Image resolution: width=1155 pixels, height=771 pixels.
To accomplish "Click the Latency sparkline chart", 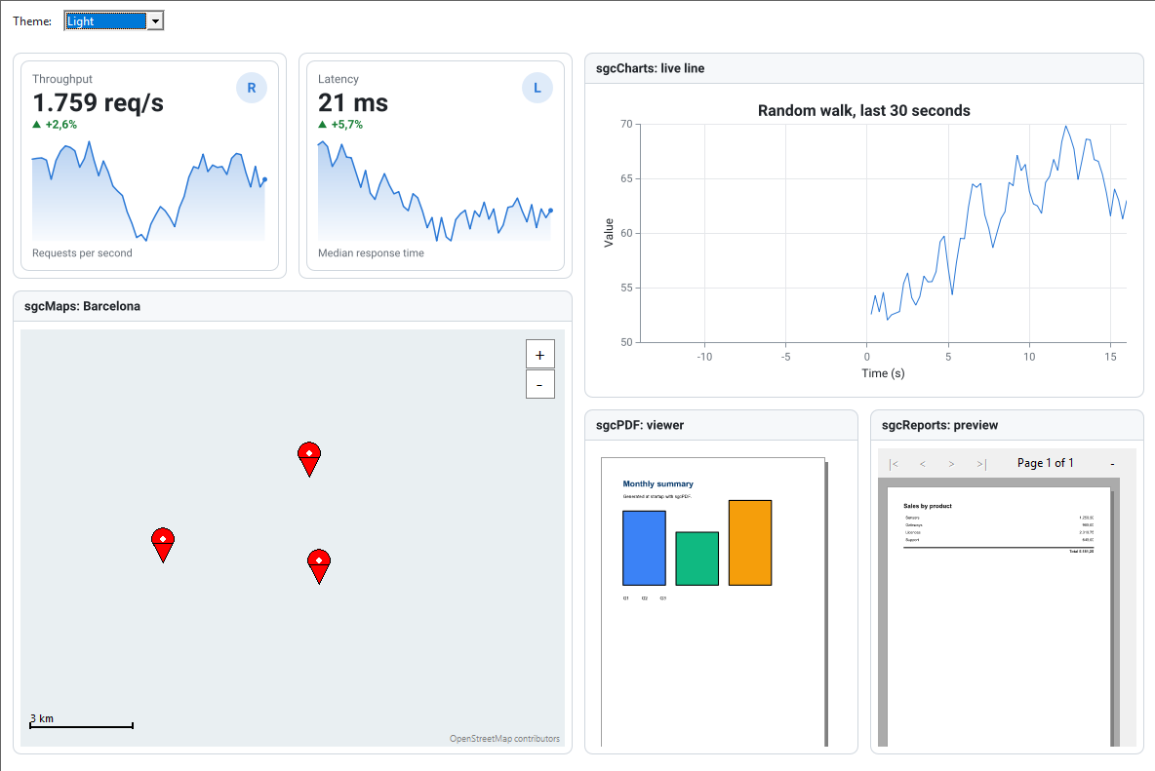I will (435, 190).
